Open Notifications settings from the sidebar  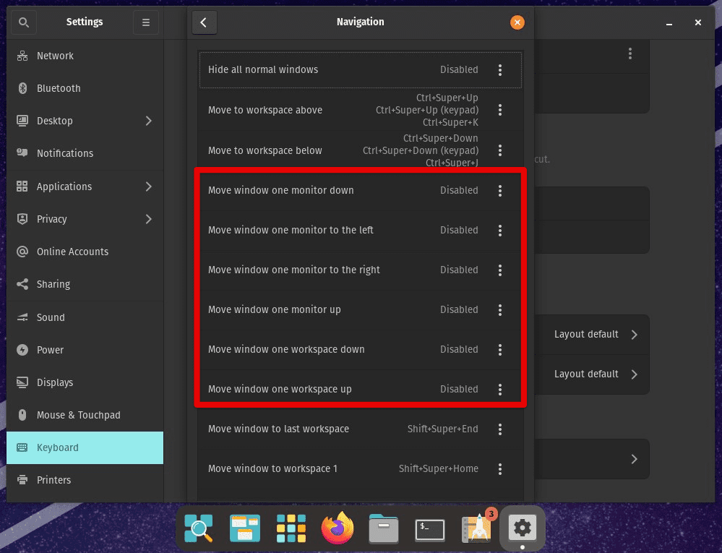click(65, 153)
